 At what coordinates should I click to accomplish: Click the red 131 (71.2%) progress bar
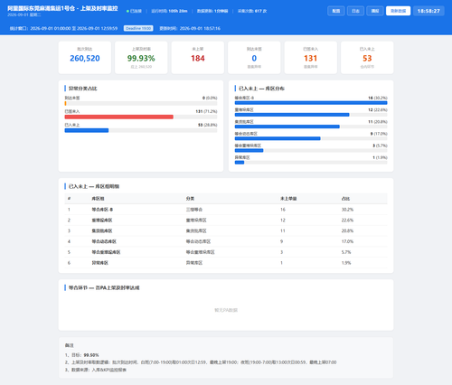[141, 117]
